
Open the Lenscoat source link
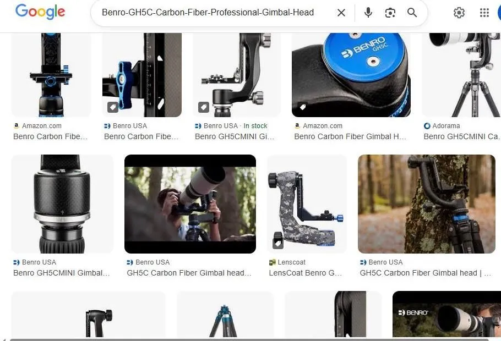tap(287, 262)
